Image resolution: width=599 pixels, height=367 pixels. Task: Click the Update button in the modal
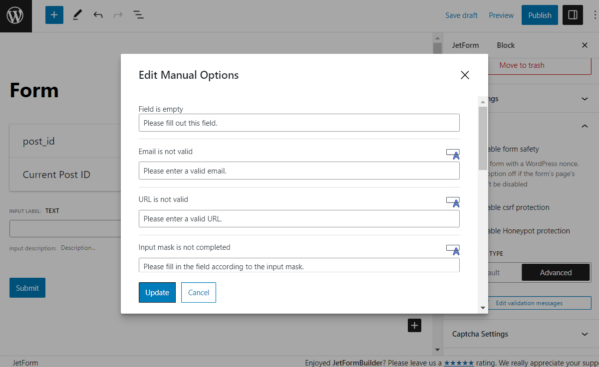(157, 292)
